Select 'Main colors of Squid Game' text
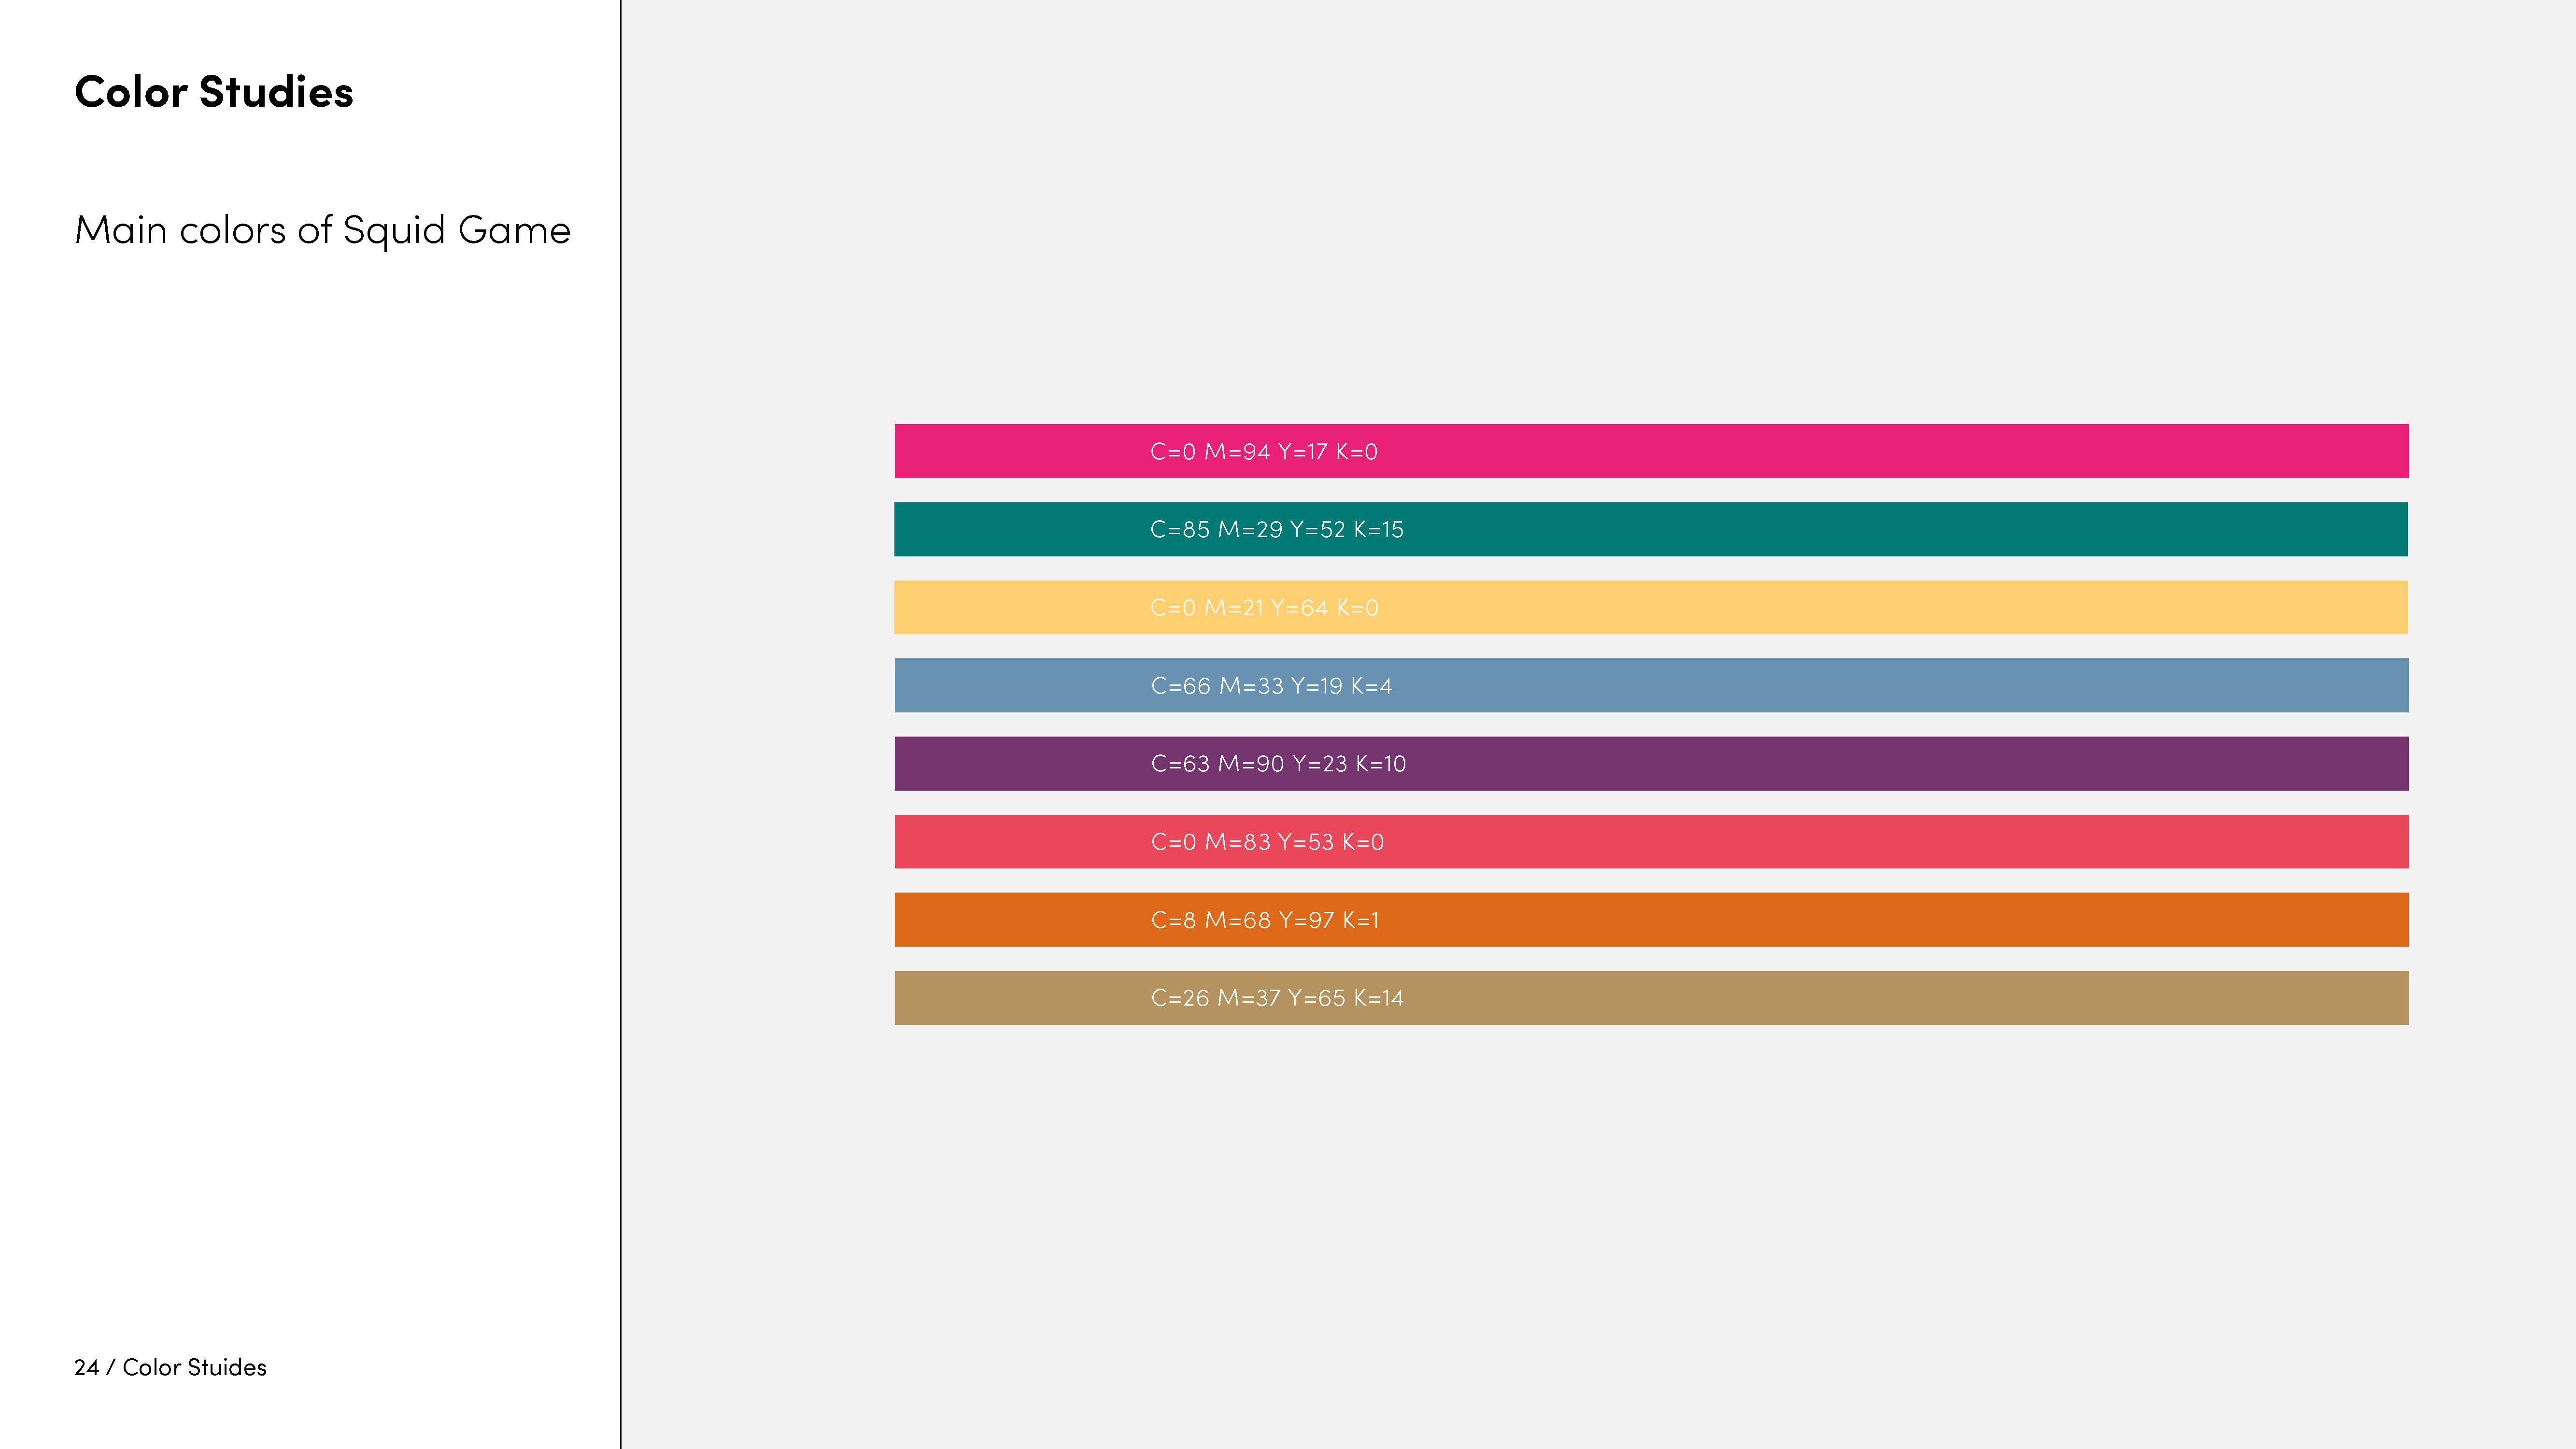The height and width of the screenshot is (1449, 2576). [322, 230]
